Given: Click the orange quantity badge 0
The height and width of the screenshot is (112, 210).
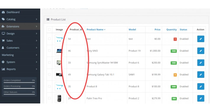Looking at the screenshot, I should point(175,75).
